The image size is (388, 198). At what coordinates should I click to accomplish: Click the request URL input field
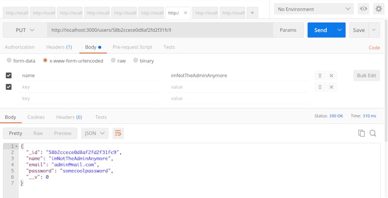tap(160, 30)
